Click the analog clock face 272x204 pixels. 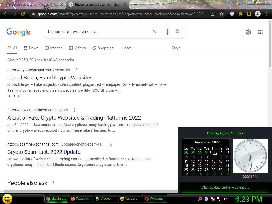click(250, 156)
